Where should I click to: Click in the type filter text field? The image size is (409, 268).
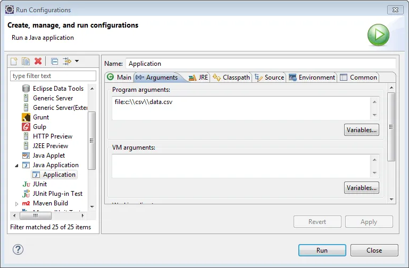53,76
